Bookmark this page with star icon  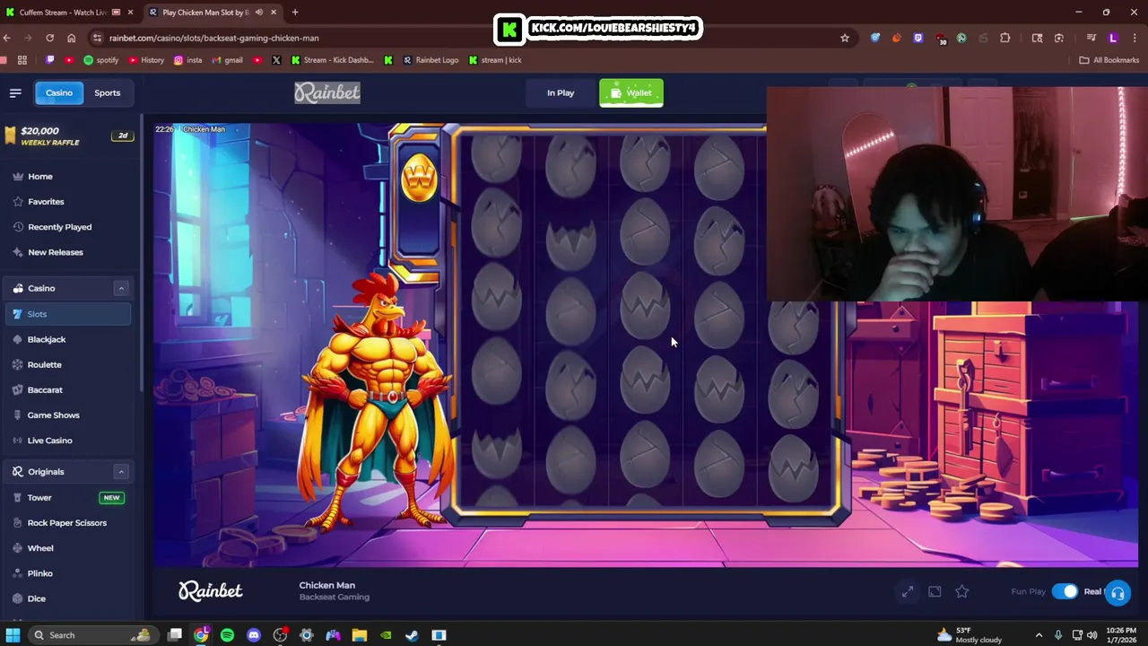[x=844, y=38]
